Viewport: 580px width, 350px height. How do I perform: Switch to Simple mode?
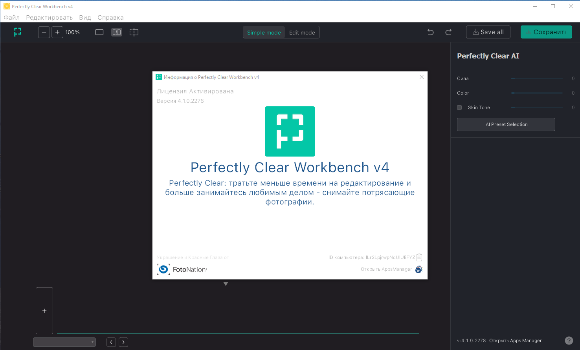tap(264, 33)
